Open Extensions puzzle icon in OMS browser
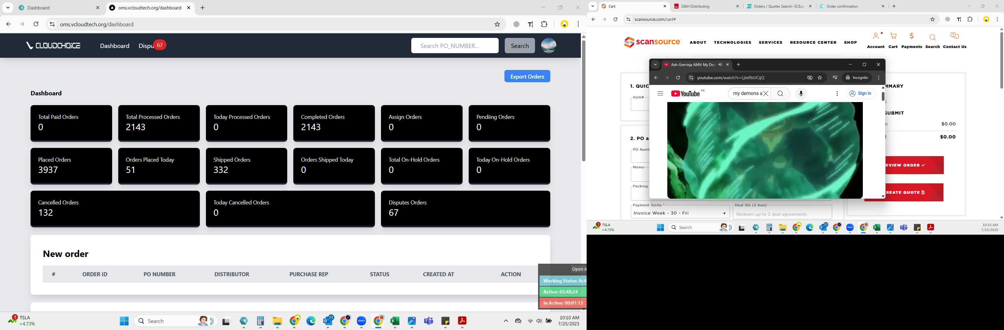Image resolution: width=1004 pixels, height=330 pixels. pyautogui.click(x=544, y=24)
